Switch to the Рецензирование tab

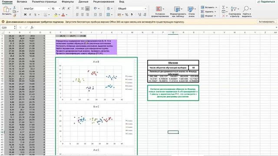[x=104, y=2]
